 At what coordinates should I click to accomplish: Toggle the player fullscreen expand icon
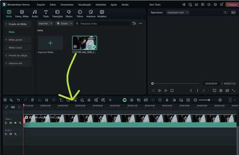tap(233, 90)
